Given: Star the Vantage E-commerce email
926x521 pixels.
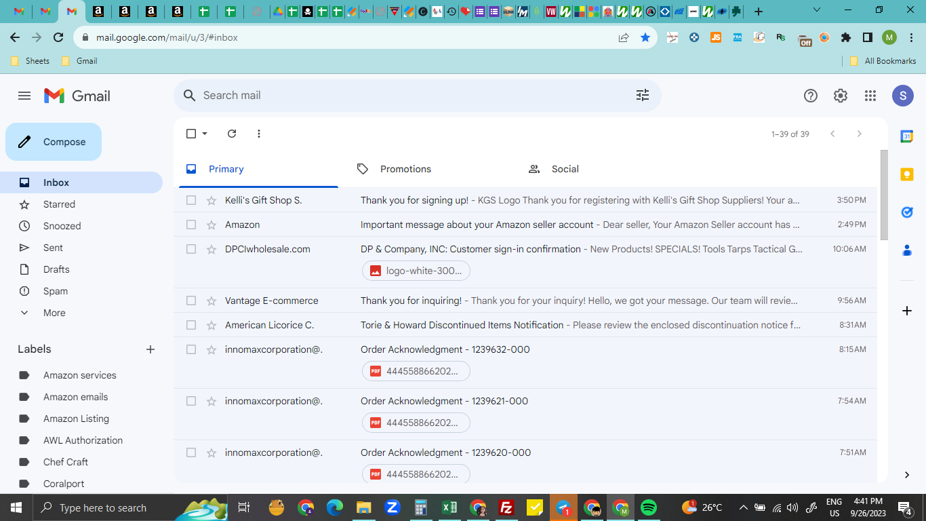Looking at the screenshot, I should pos(212,301).
